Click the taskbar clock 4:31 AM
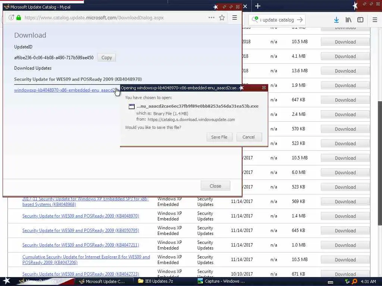 coord(368,282)
